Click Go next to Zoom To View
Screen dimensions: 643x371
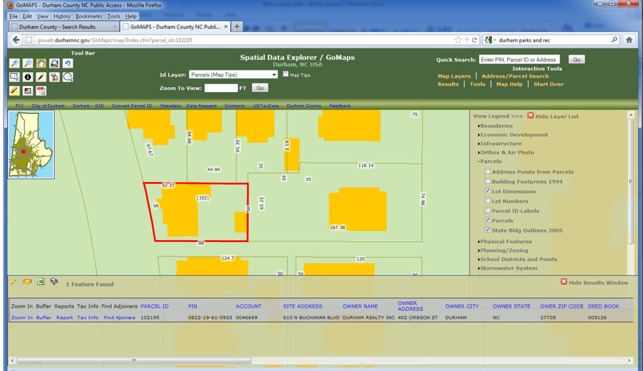point(260,88)
